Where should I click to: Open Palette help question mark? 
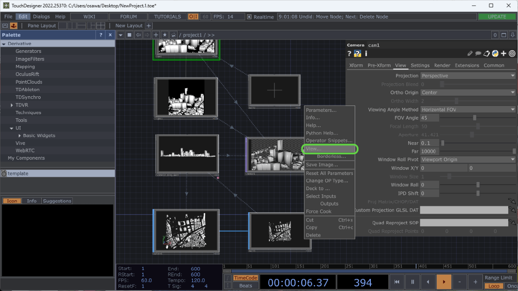click(101, 35)
